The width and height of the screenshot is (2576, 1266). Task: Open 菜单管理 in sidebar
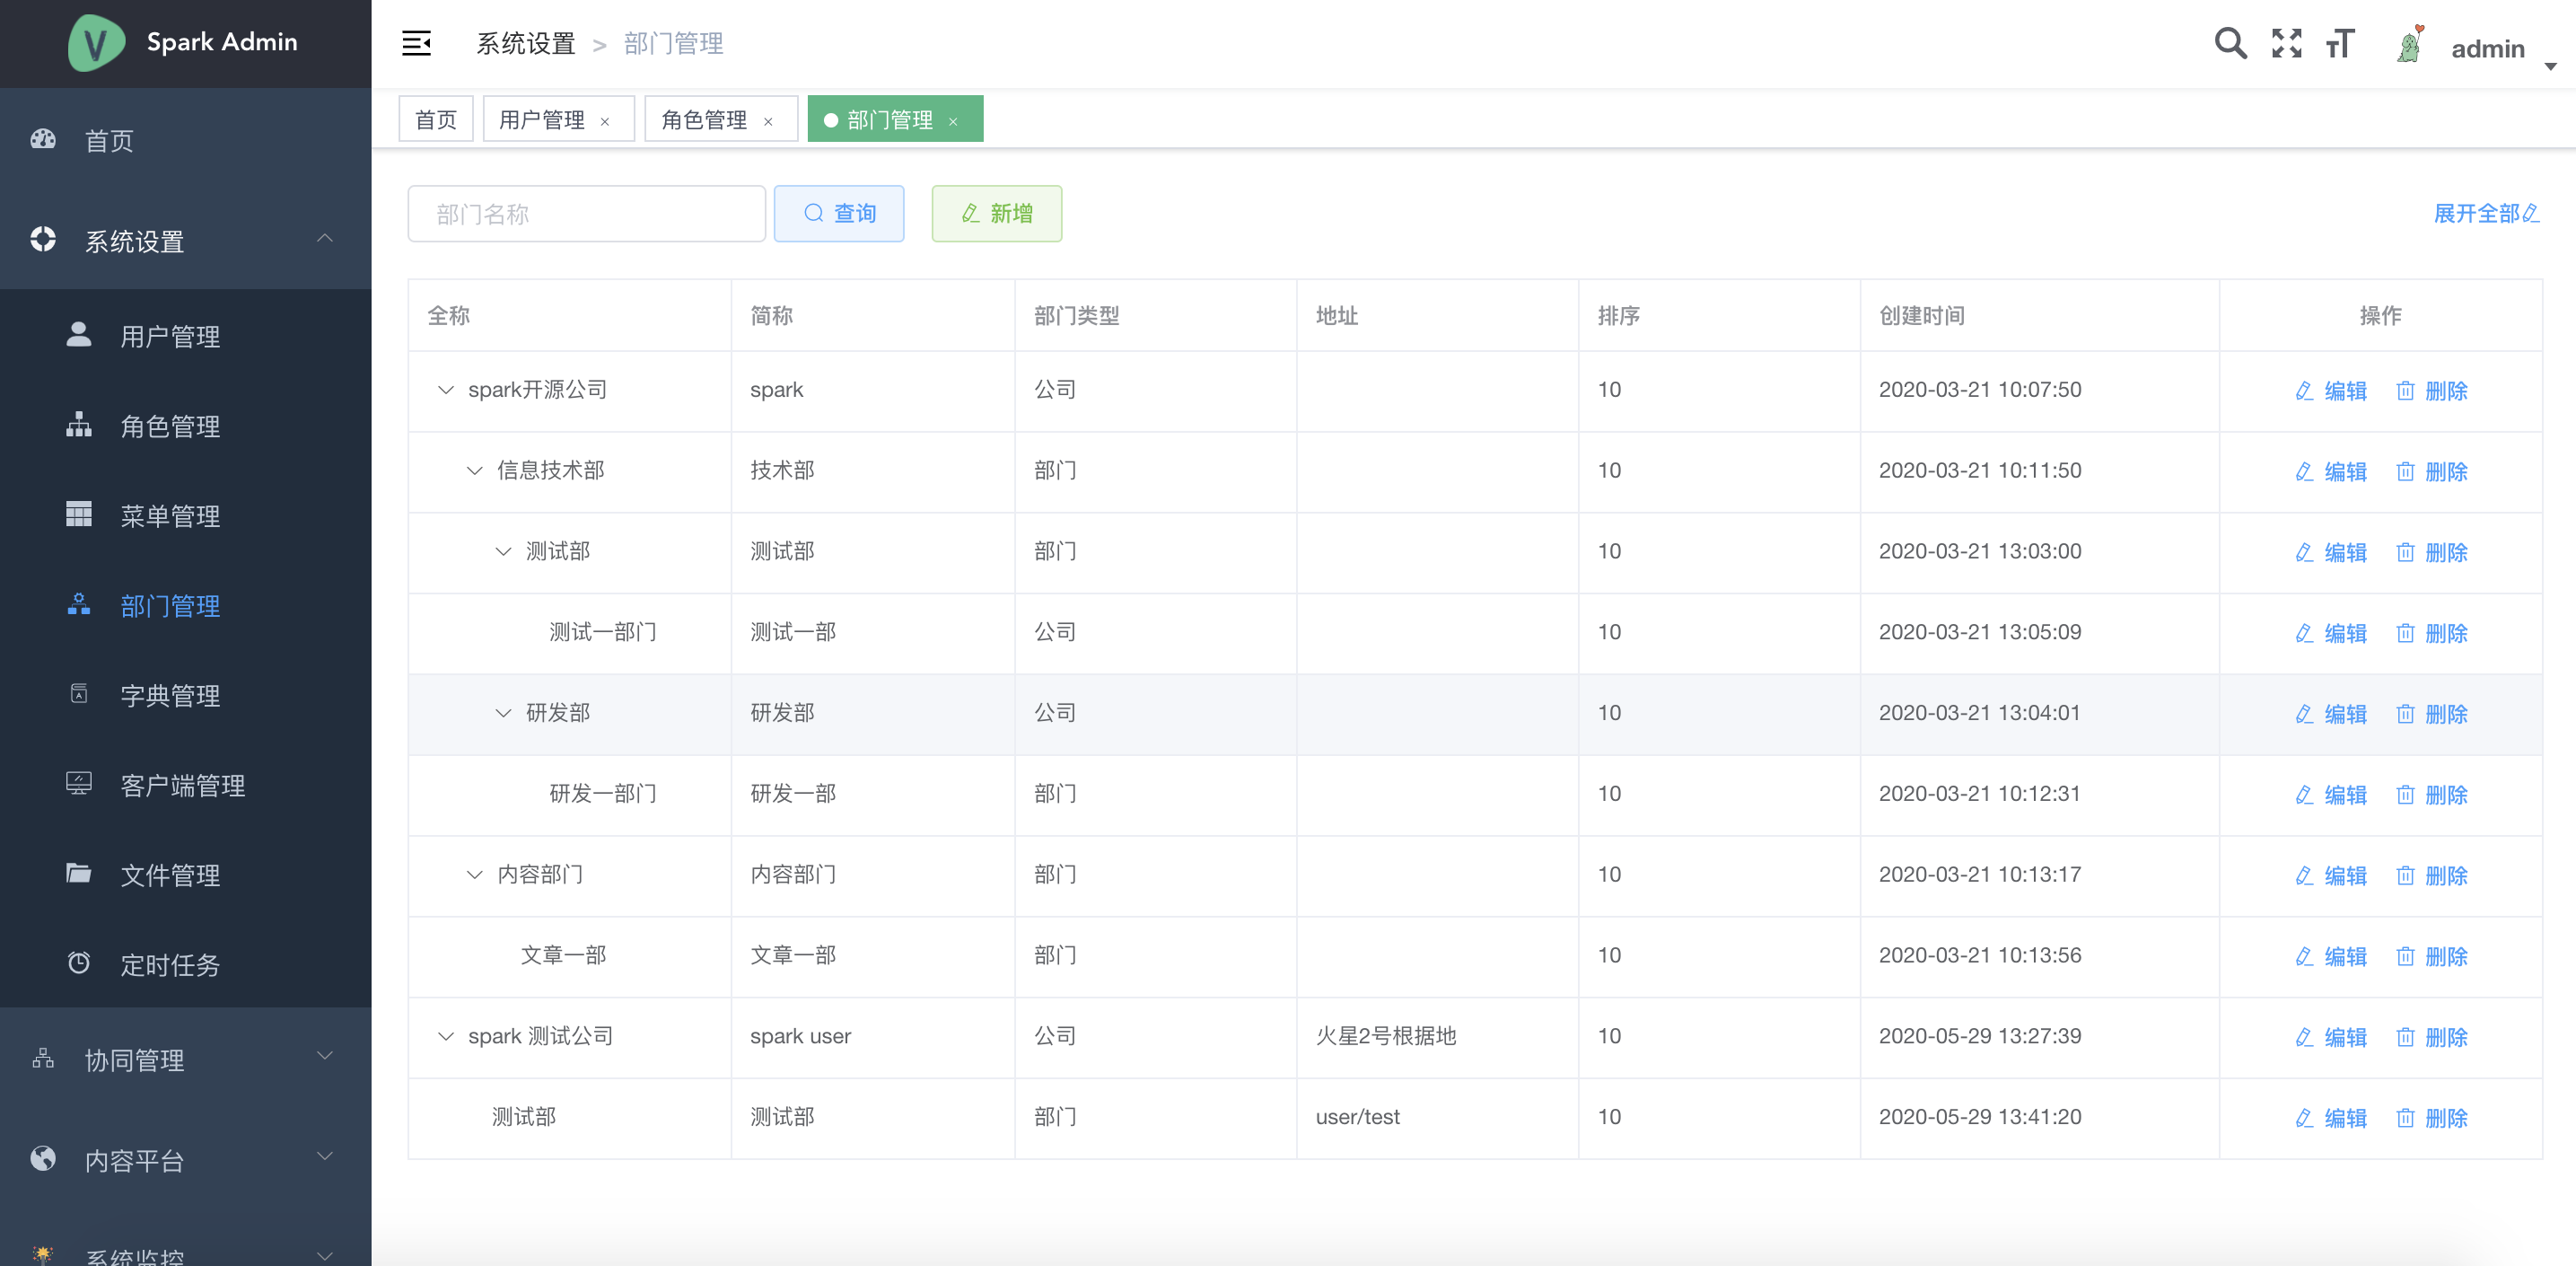tap(169, 516)
